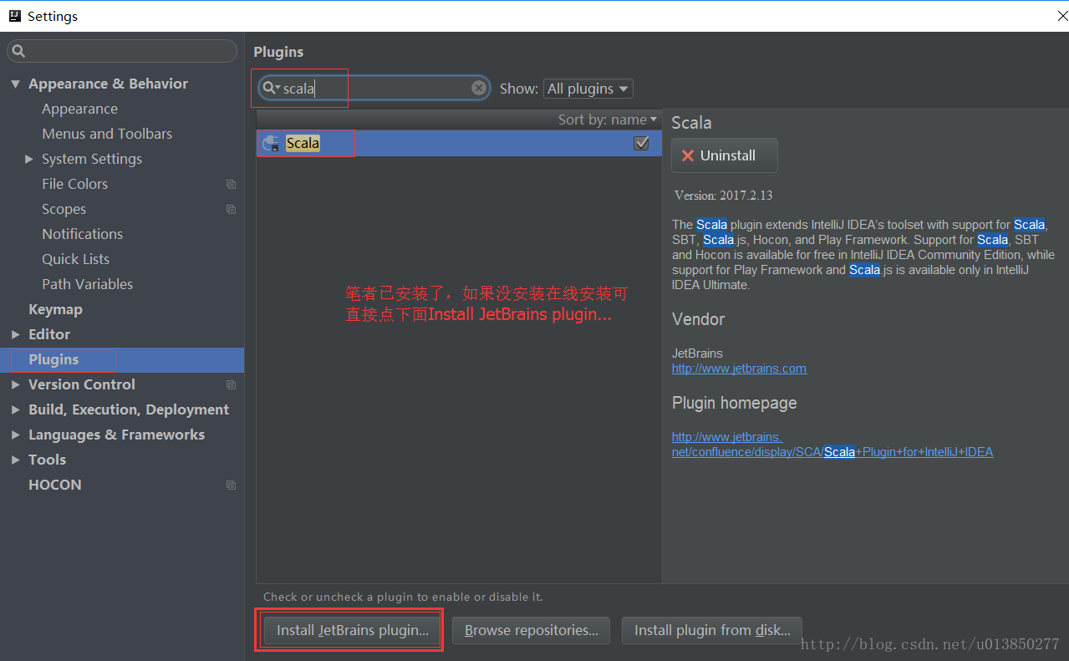1069x661 pixels.
Task: Open the Show 'All plugins' dropdown
Action: (588, 89)
